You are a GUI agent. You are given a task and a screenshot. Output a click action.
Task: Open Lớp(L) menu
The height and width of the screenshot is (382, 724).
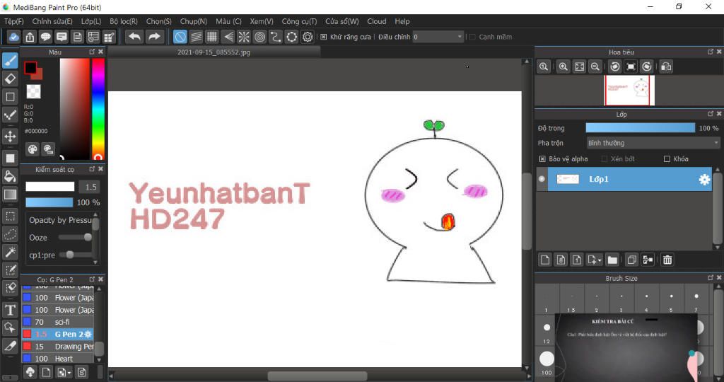tap(91, 21)
